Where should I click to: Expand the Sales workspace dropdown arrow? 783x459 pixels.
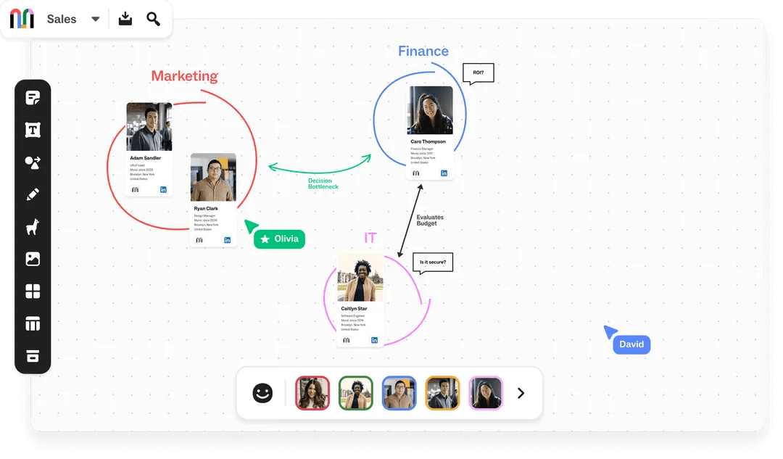coord(96,20)
